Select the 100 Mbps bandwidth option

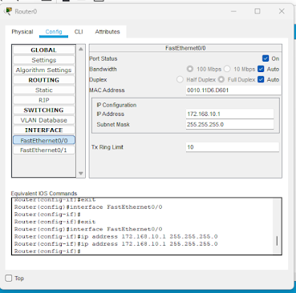tap(190, 69)
